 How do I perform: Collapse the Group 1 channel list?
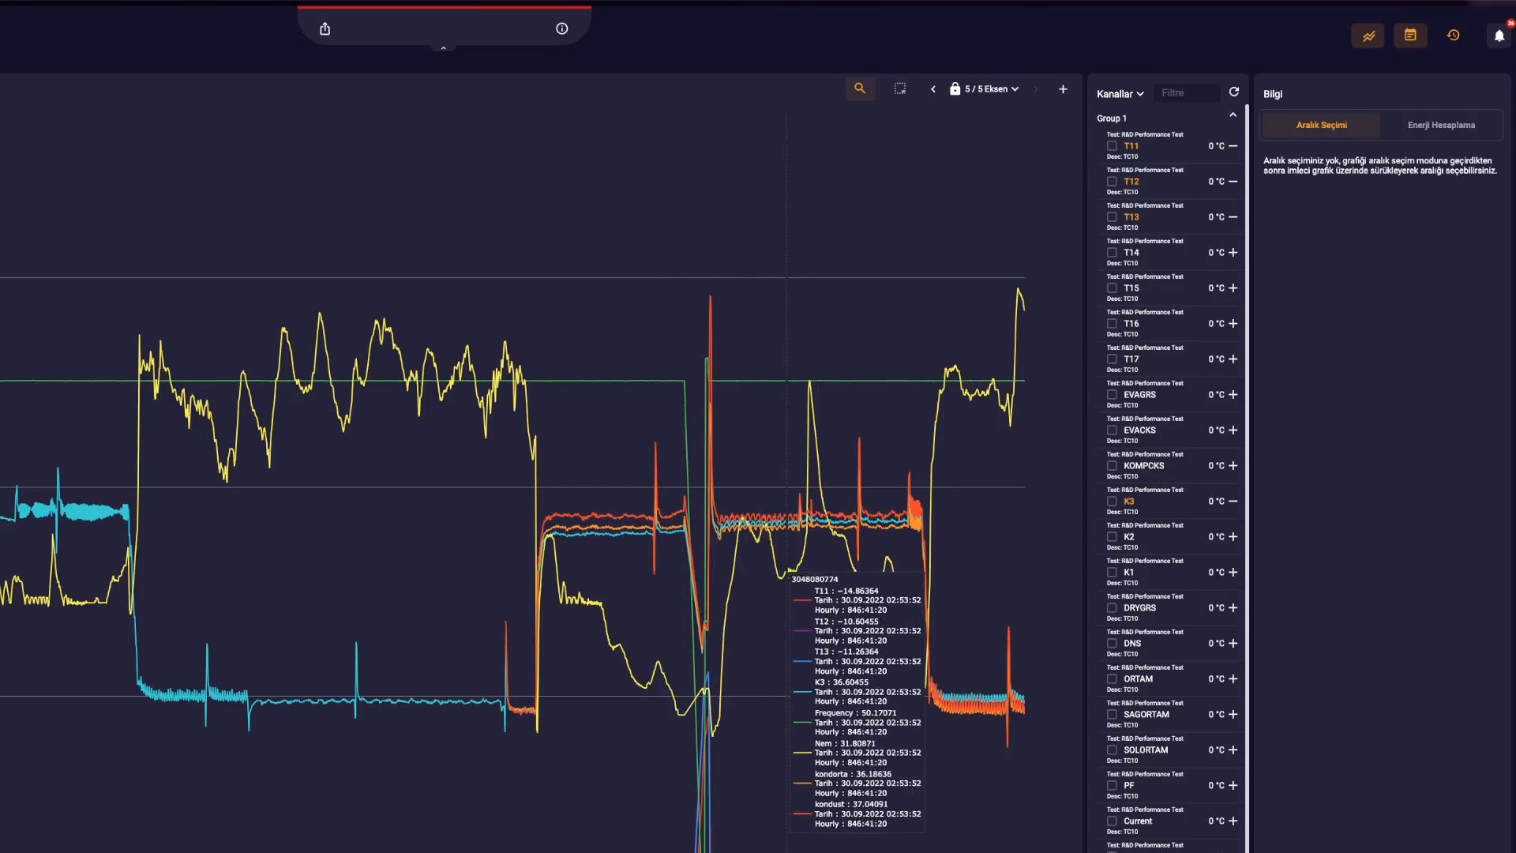tap(1233, 115)
